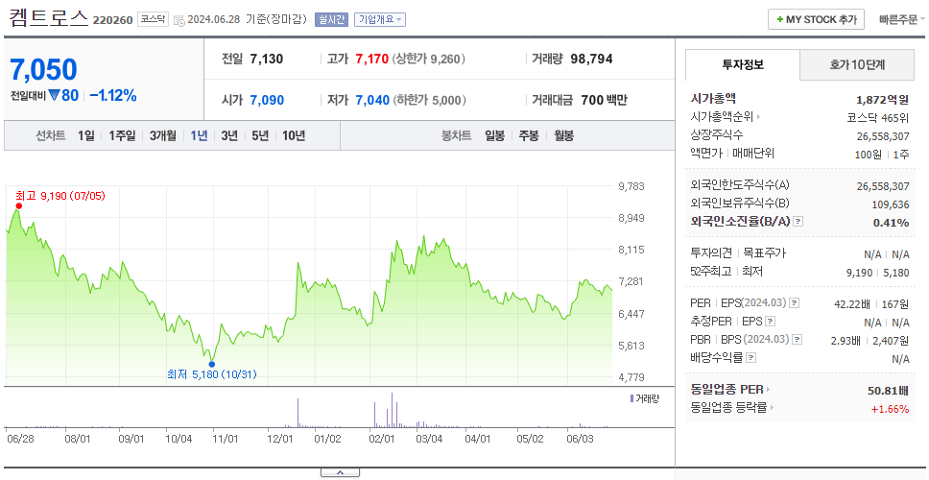Click the arrow next to 시가총액순위
The height and width of the screenshot is (480, 929).
coord(758,117)
